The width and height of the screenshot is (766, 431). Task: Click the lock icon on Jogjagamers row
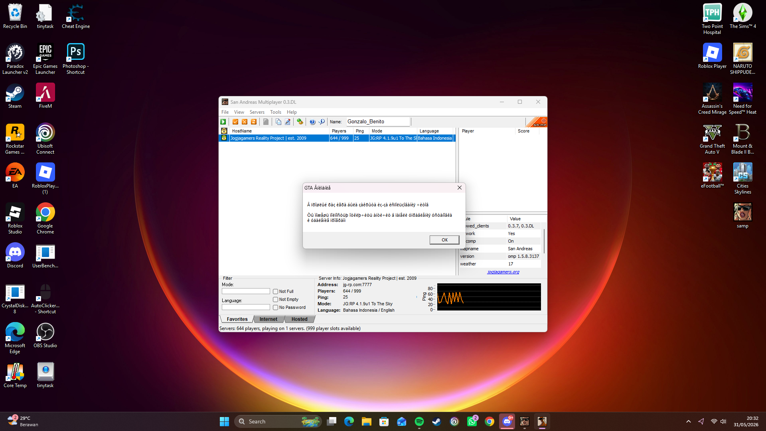(x=224, y=138)
